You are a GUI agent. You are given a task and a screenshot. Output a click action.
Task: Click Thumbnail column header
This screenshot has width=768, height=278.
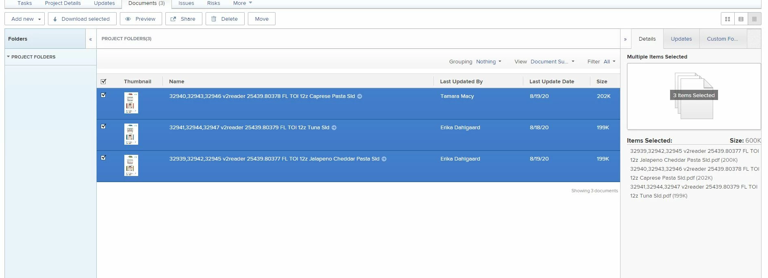click(137, 81)
